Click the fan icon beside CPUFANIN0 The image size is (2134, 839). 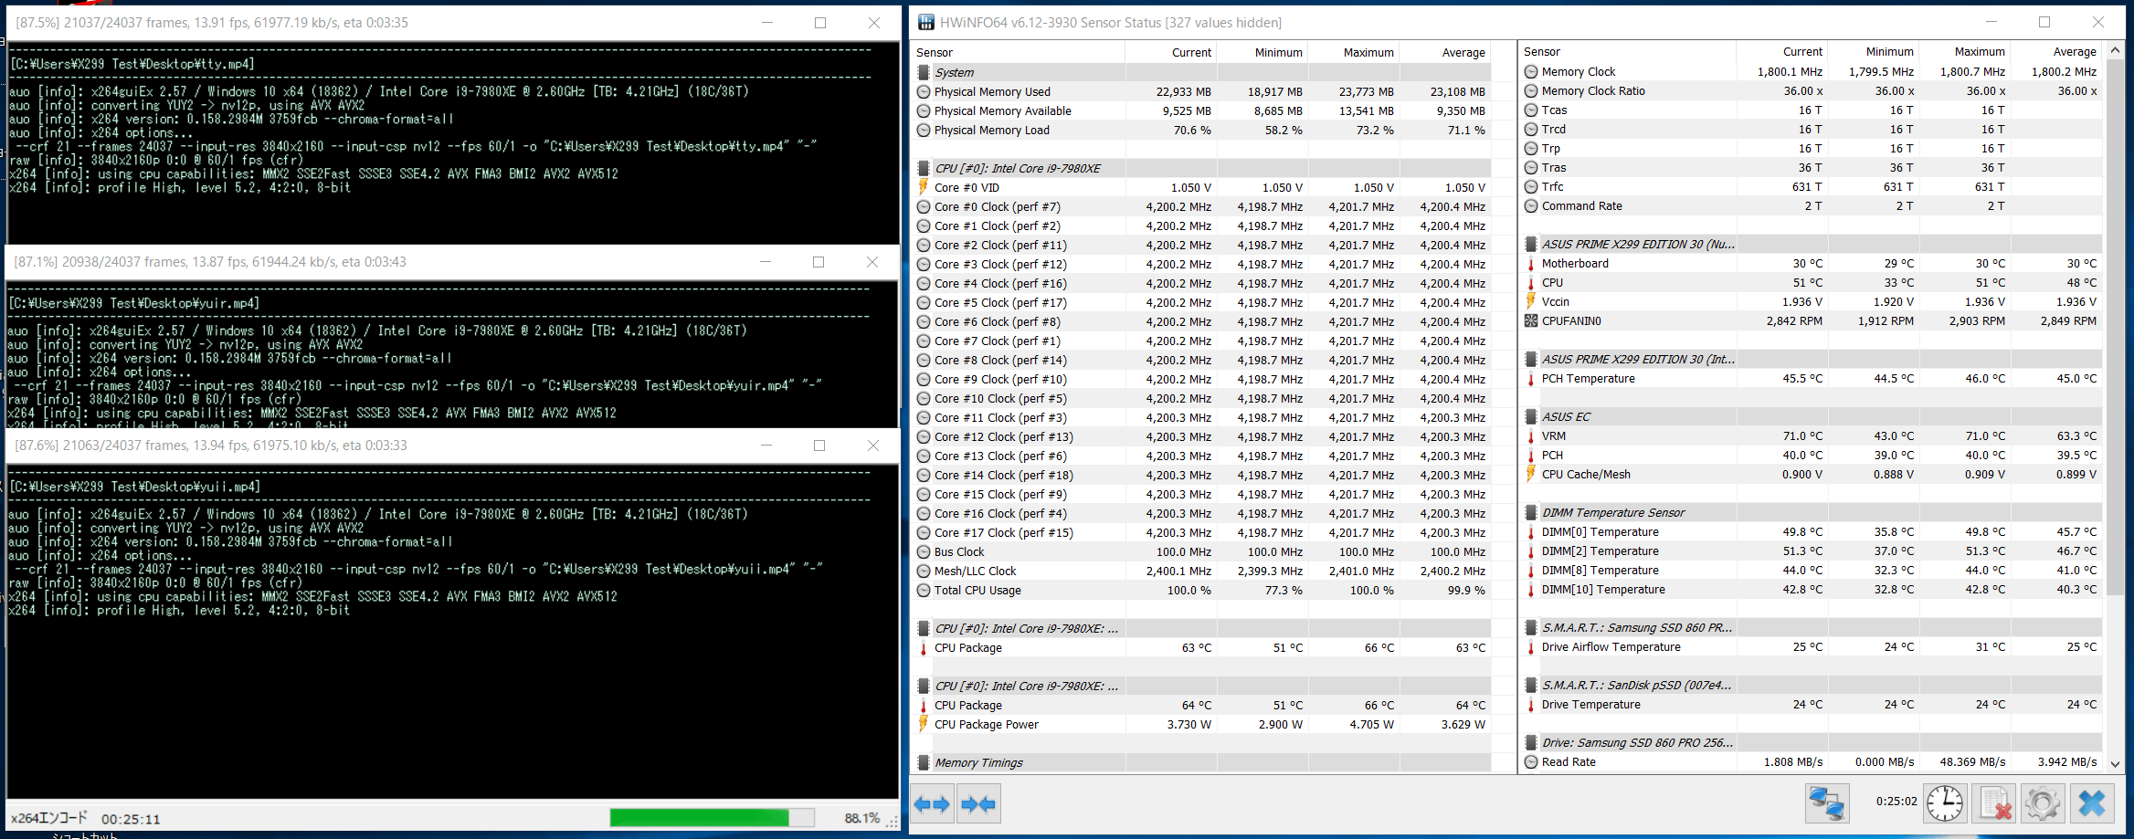(x=1531, y=320)
